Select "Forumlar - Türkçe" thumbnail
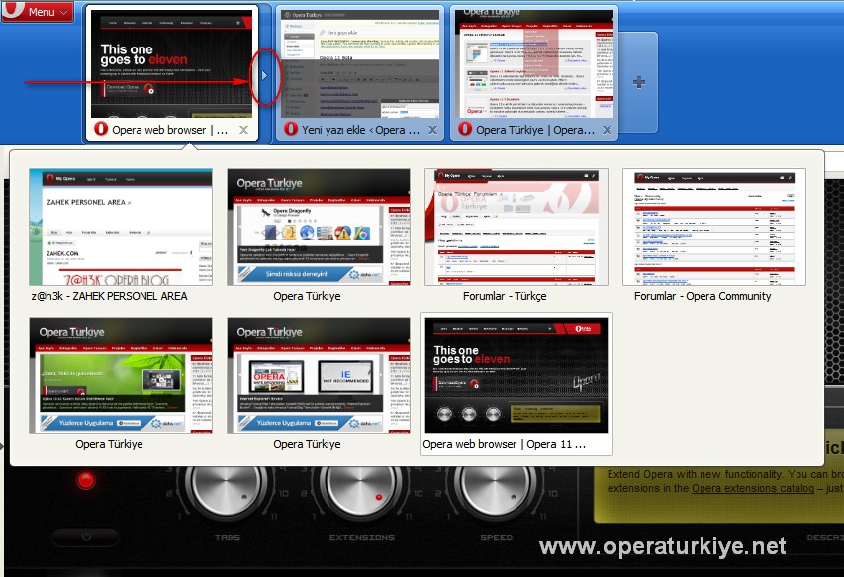 point(516,228)
